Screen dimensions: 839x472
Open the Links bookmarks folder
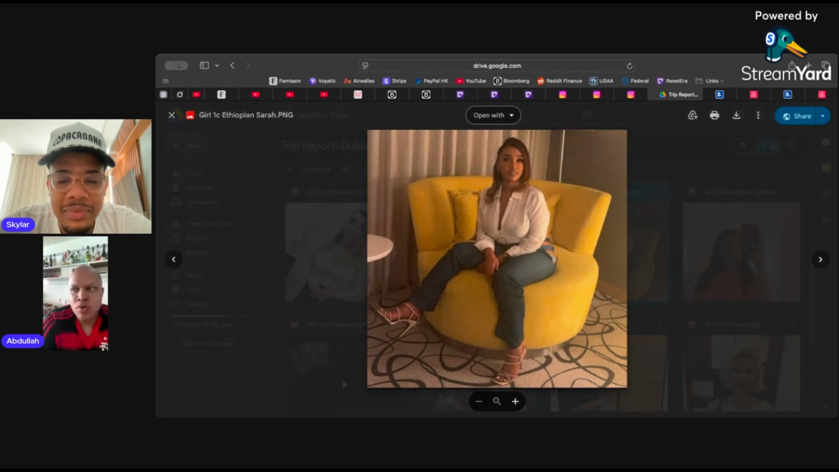tap(710, 81)
